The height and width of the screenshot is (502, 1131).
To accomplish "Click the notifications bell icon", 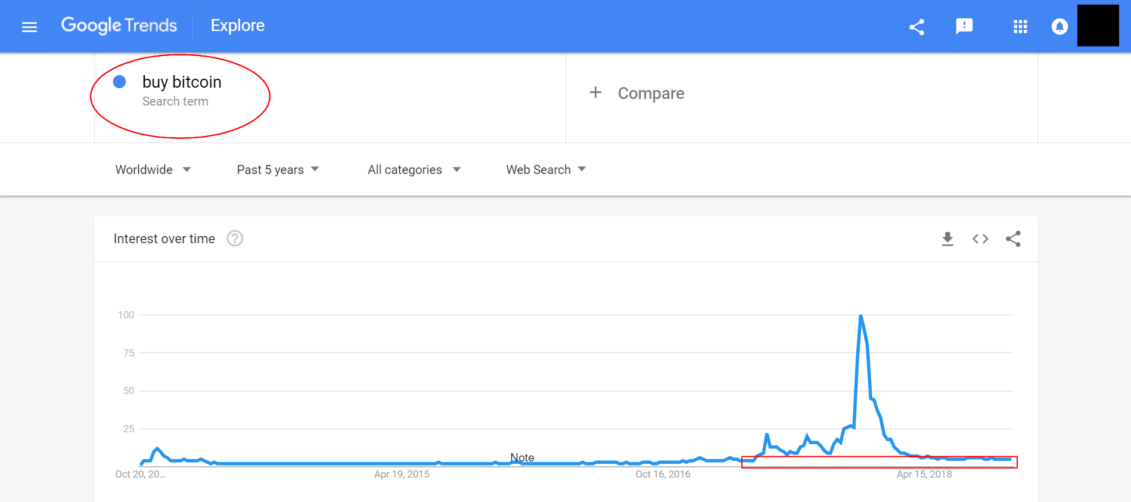I will (1059, 27).
